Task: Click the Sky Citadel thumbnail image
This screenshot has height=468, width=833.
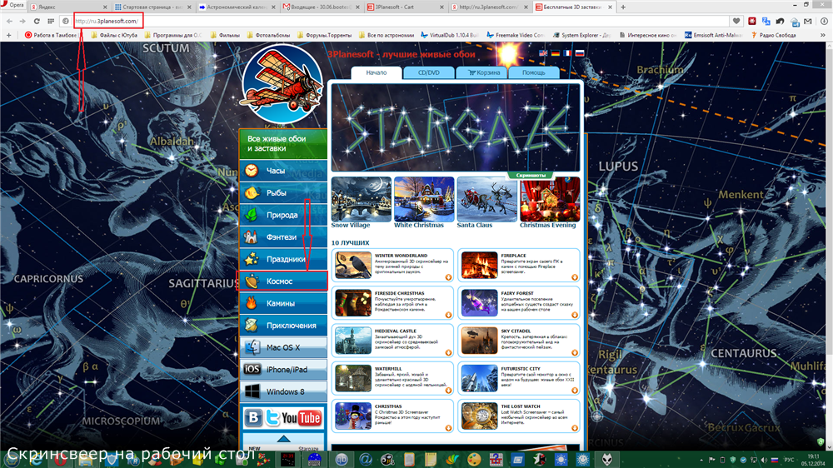Action: tap(479, 341)
